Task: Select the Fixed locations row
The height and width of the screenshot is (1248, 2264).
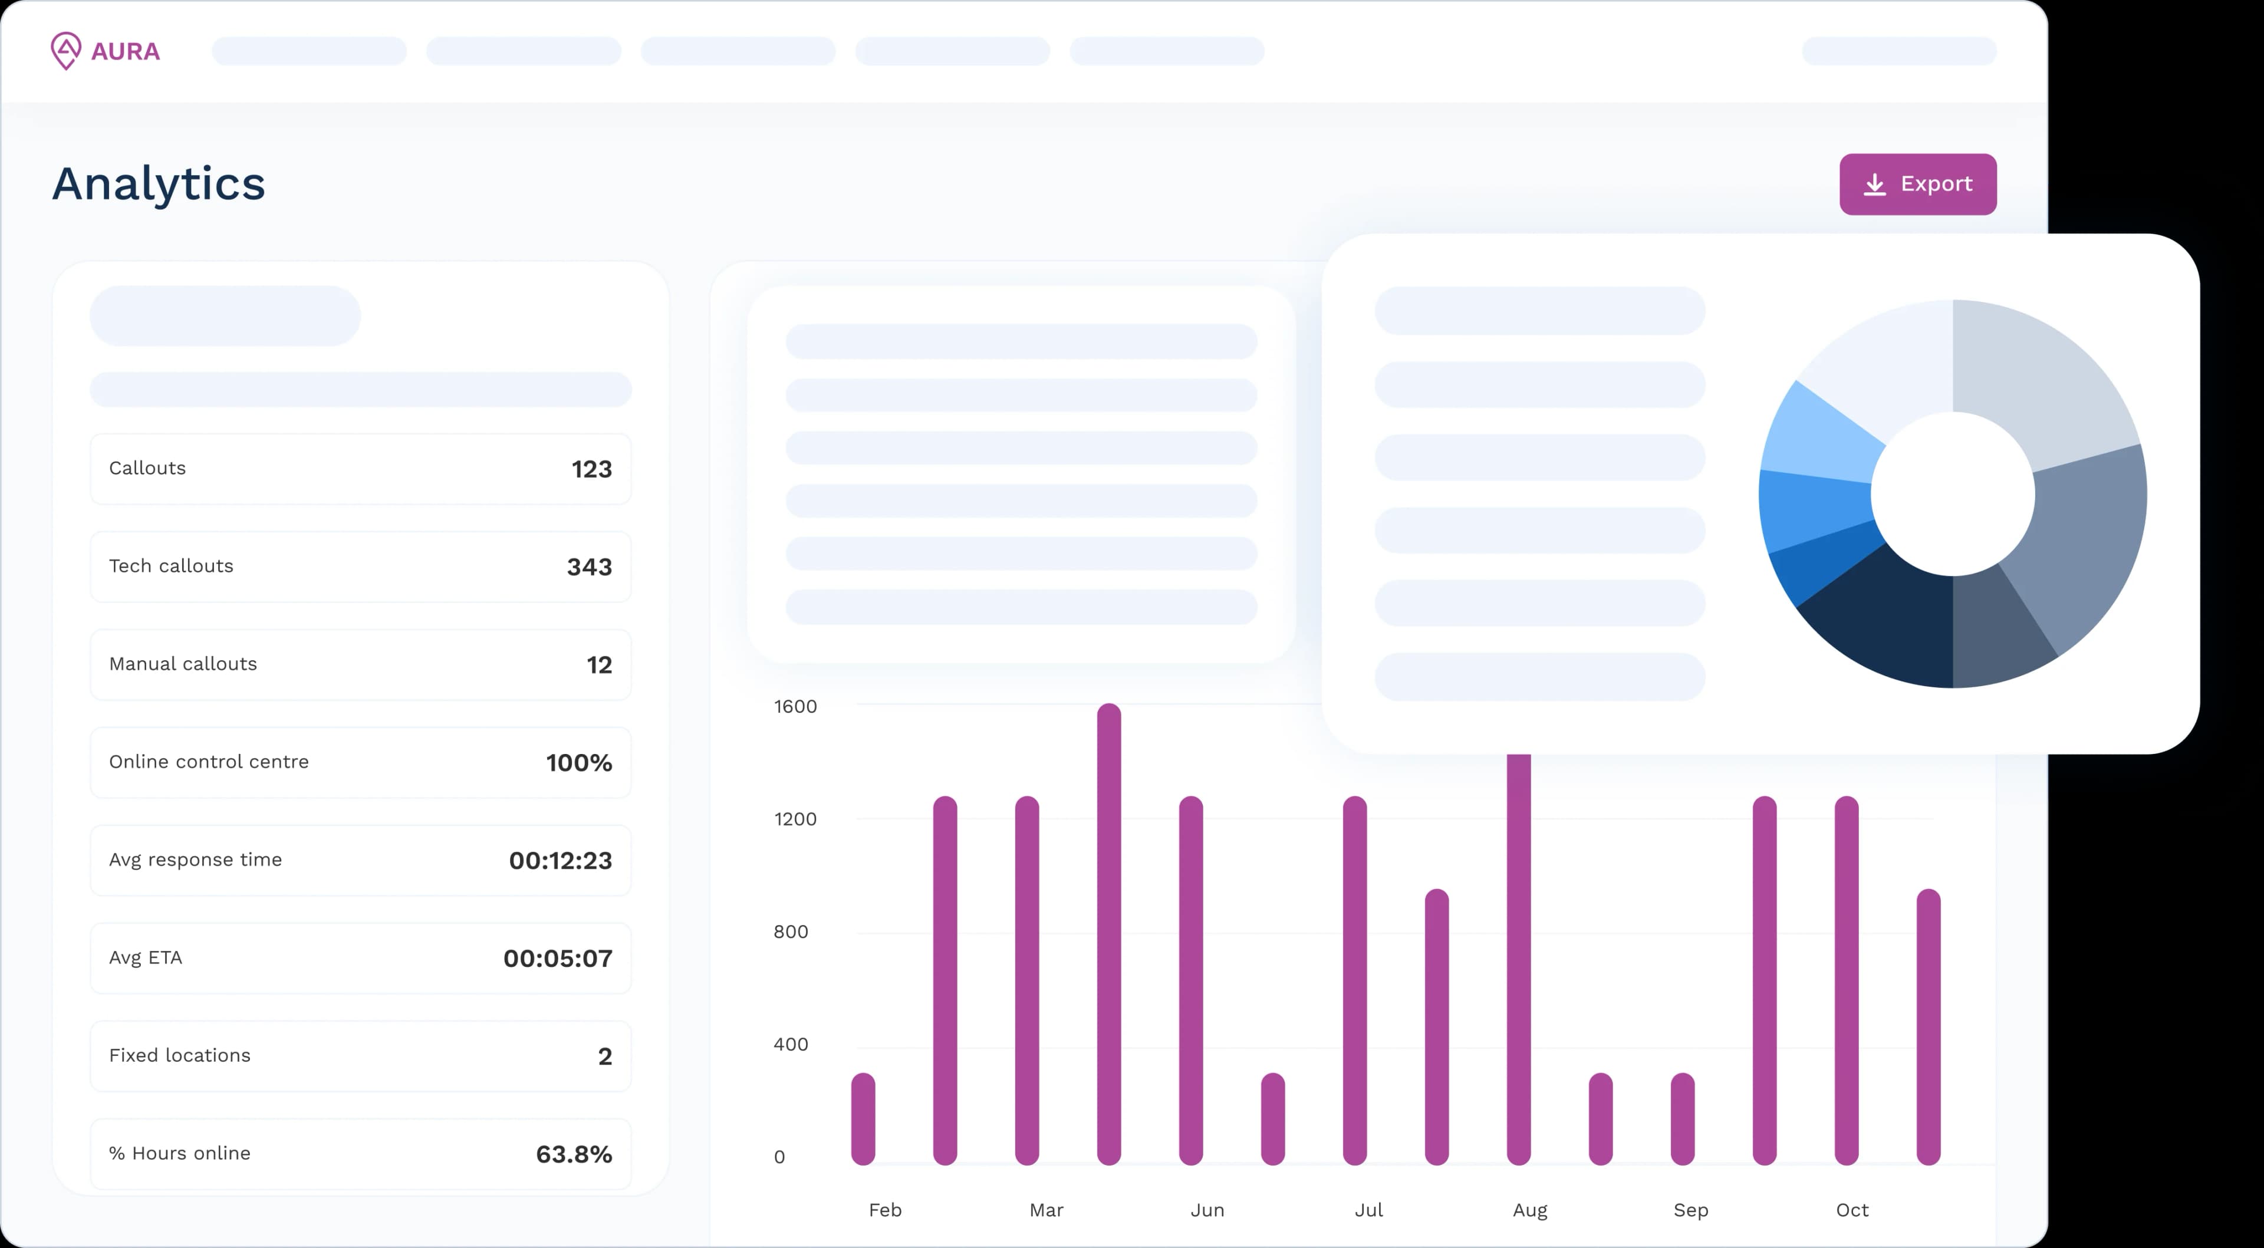Action: coord(360,1056)
